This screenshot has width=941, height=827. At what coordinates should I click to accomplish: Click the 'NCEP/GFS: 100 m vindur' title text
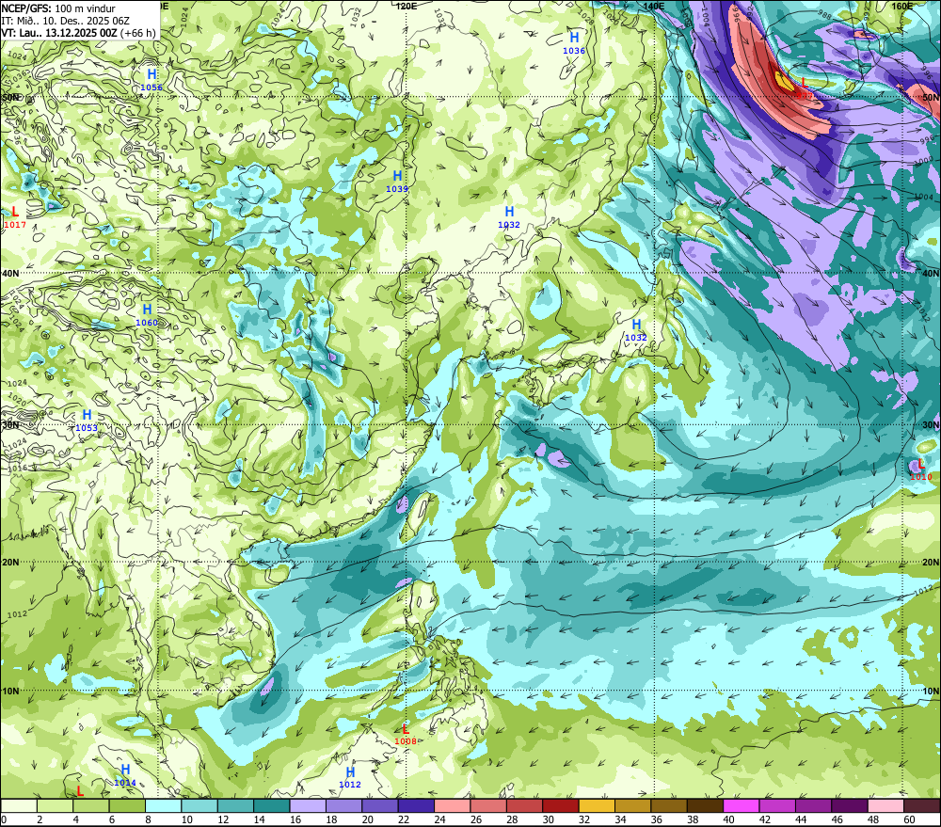(58, 8)
